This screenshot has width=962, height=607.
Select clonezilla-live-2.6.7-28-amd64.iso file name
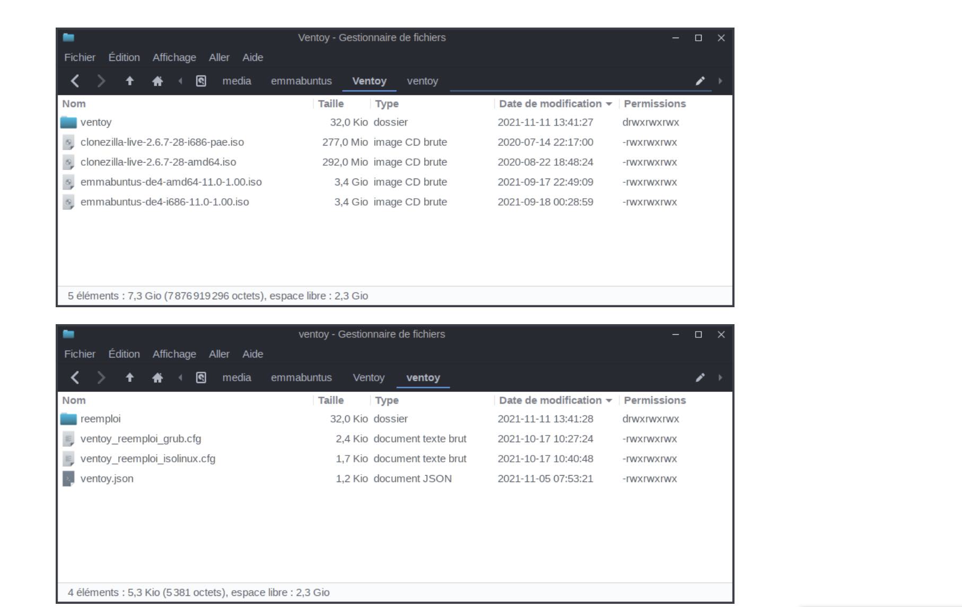[158, 162]
